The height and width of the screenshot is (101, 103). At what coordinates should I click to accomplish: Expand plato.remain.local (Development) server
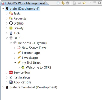(3, 87)
